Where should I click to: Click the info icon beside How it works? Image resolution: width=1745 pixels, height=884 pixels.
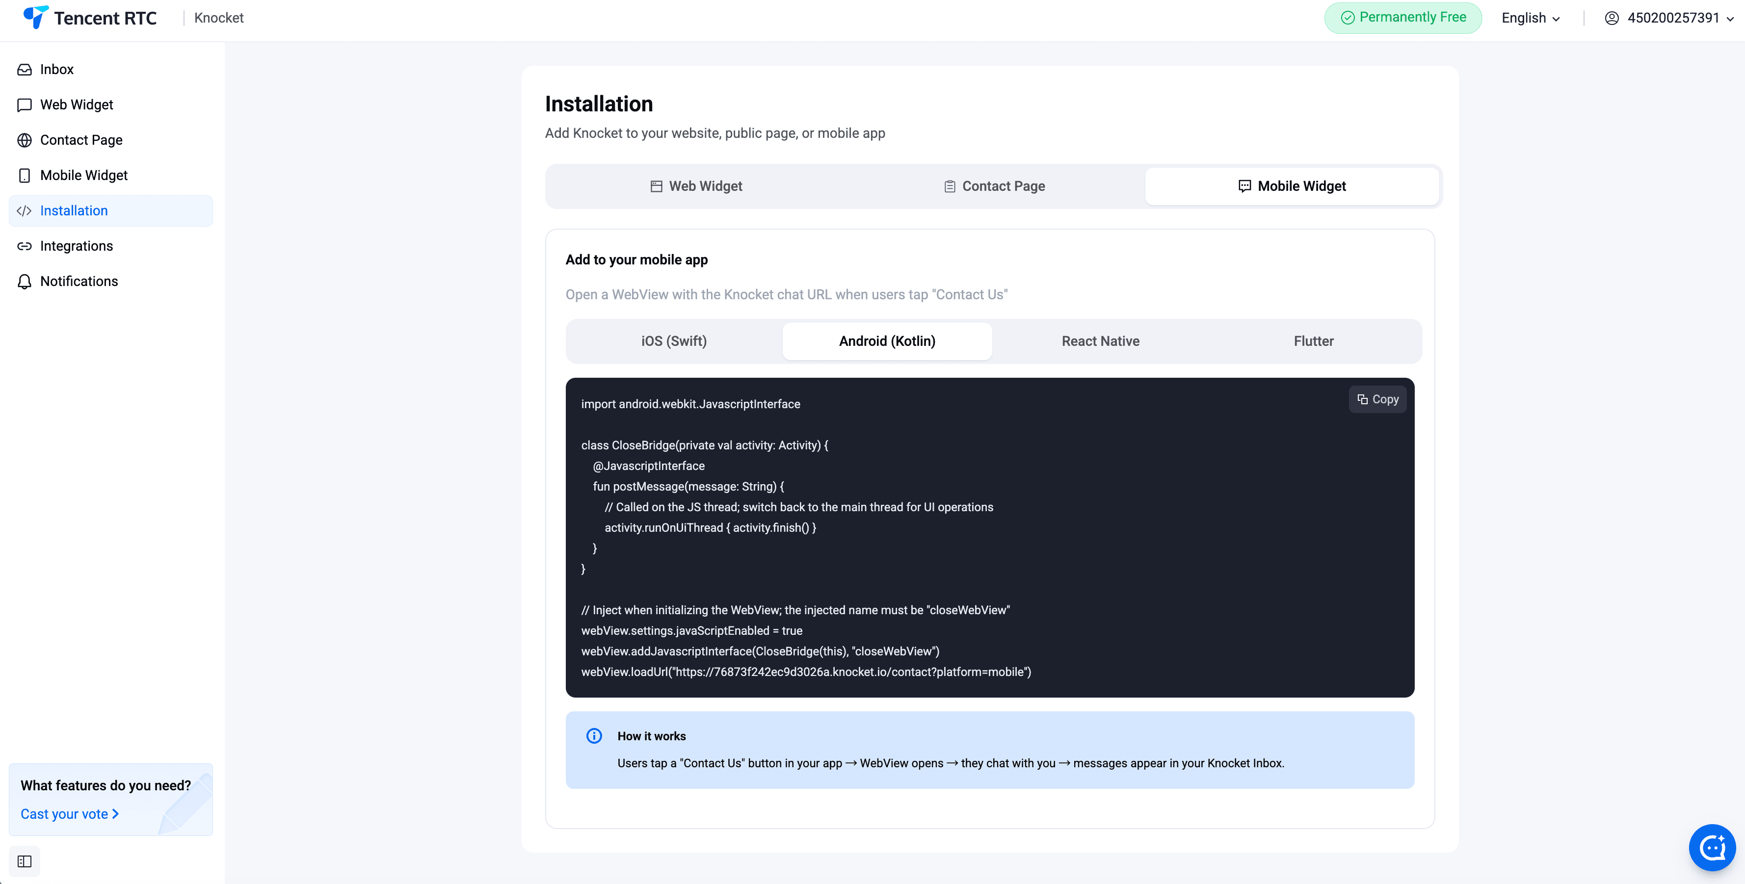(594, 736)
